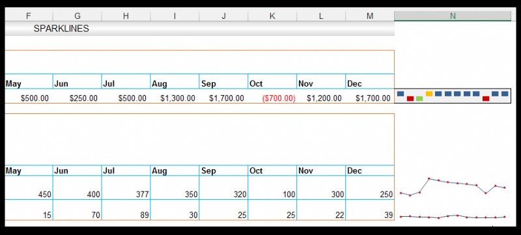
Task: Select column L header
Action: [321, 16]
